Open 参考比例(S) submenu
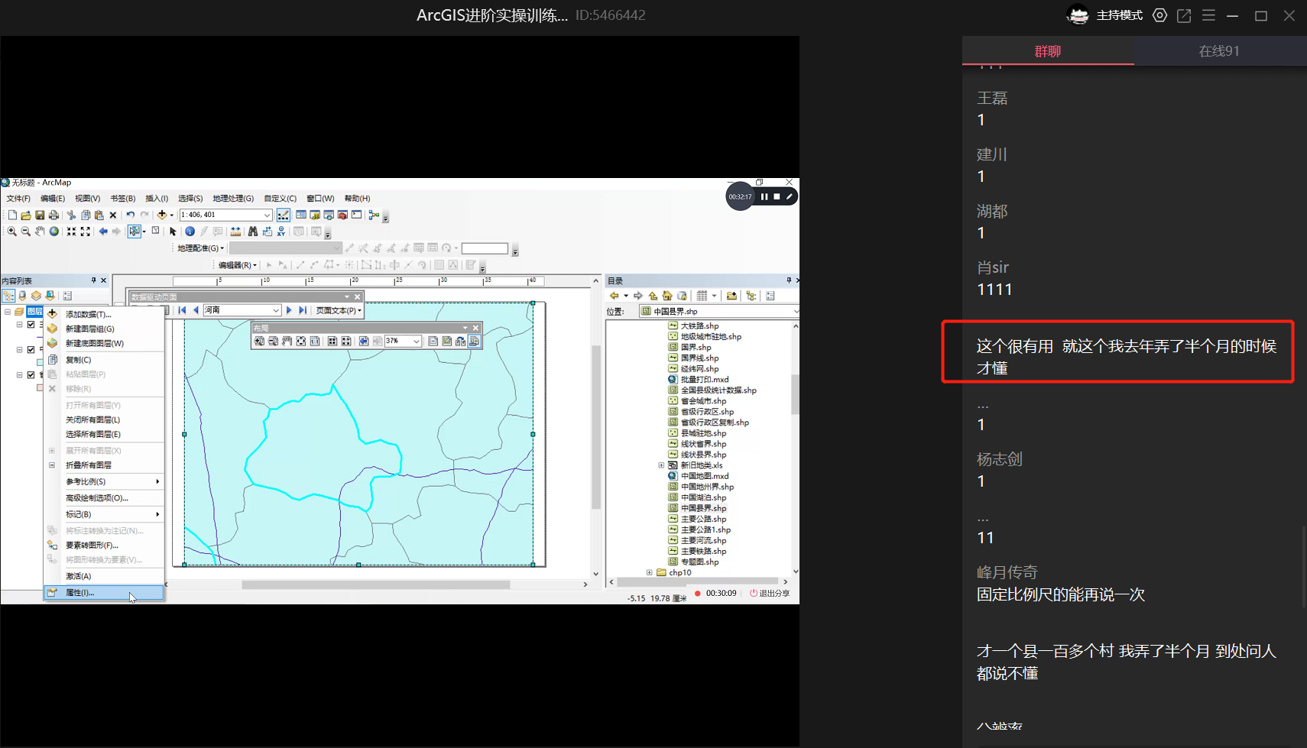The image size is (1307, 748). 104,481
